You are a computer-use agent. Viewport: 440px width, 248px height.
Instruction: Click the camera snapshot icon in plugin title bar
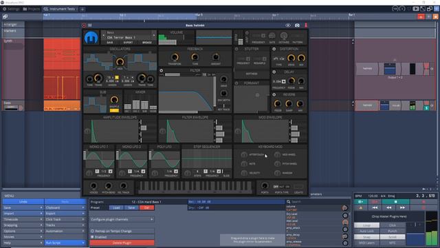[297, 25]
